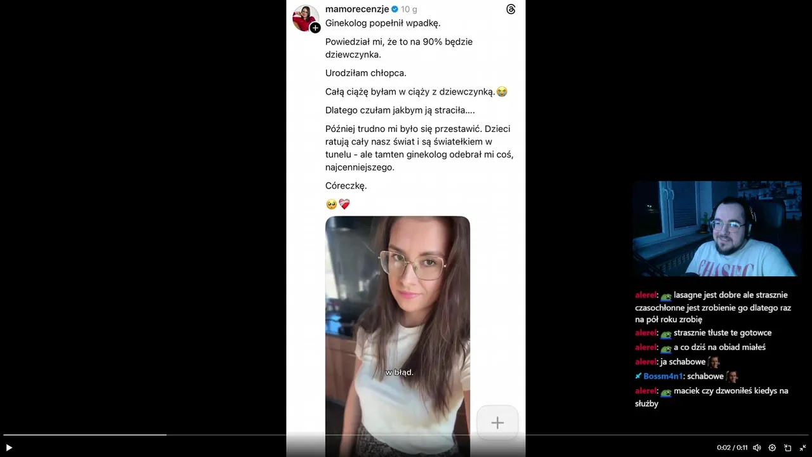The height and width of the screenshot is (457, 812).
Task: Seek the video using the progress bar
Action: click(x=406, y=435)
